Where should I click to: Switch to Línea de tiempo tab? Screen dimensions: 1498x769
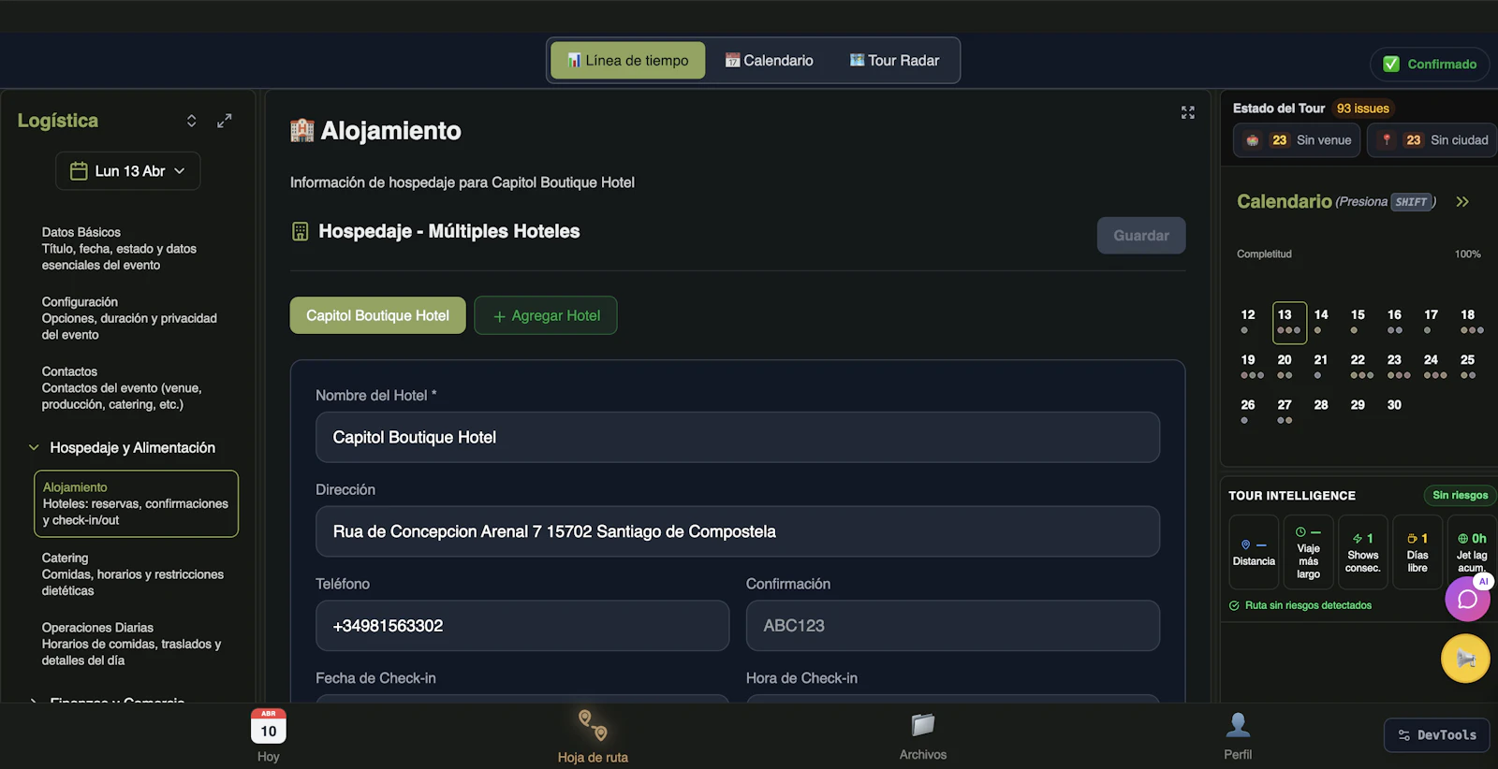[627, 61]
